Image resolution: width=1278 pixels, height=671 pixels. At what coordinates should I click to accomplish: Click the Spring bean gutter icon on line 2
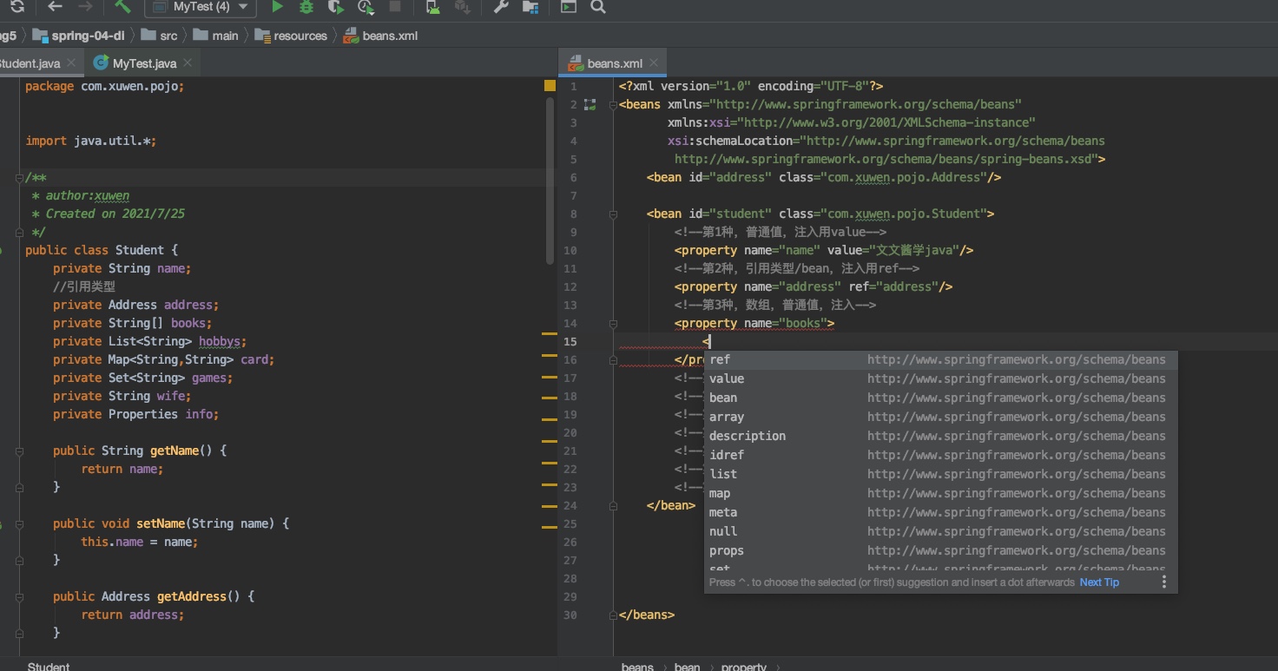click(590, 105)
